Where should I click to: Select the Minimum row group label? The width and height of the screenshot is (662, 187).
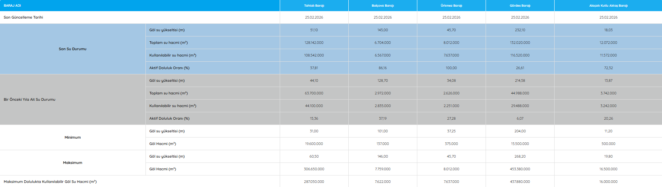click(72, 138)
